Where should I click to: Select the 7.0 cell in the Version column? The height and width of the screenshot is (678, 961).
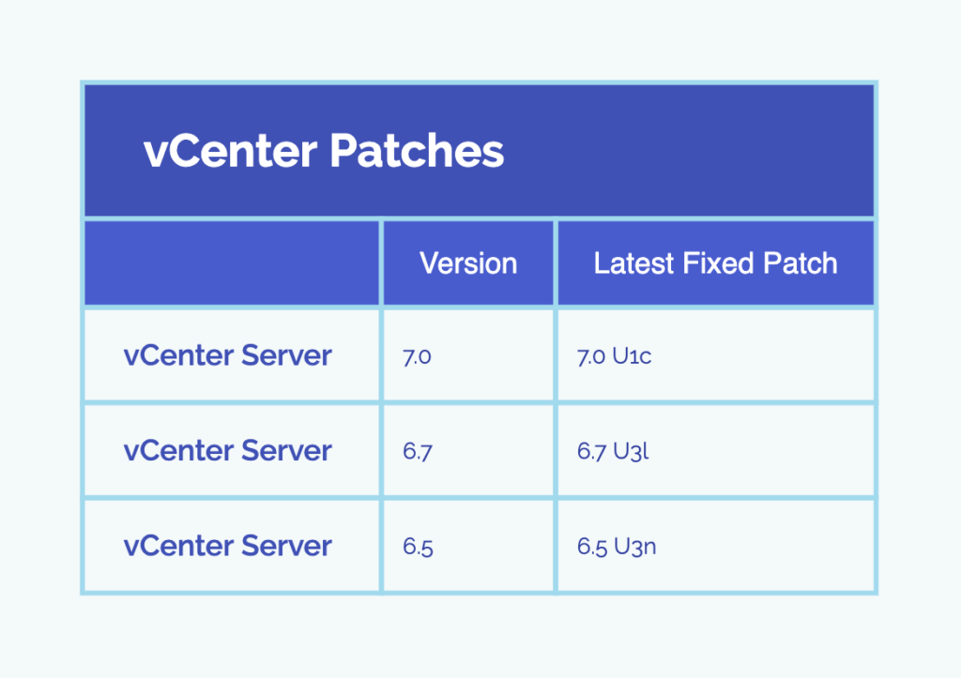pos(417,357)
